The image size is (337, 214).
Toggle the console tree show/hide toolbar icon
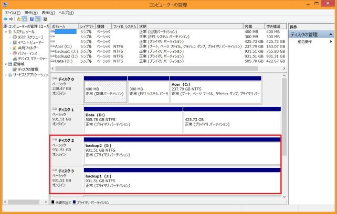[25, 19]
